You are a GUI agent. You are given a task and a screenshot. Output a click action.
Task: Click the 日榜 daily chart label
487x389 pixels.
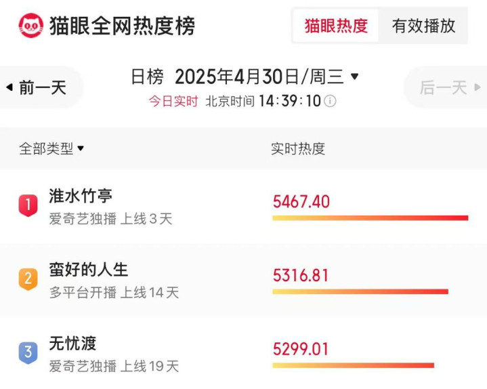147,77
